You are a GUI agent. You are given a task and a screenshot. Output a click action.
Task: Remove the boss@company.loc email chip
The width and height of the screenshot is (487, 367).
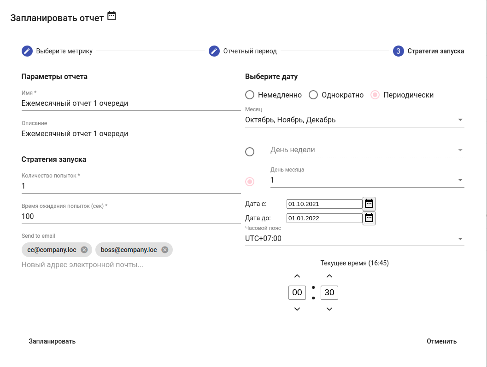164,250
